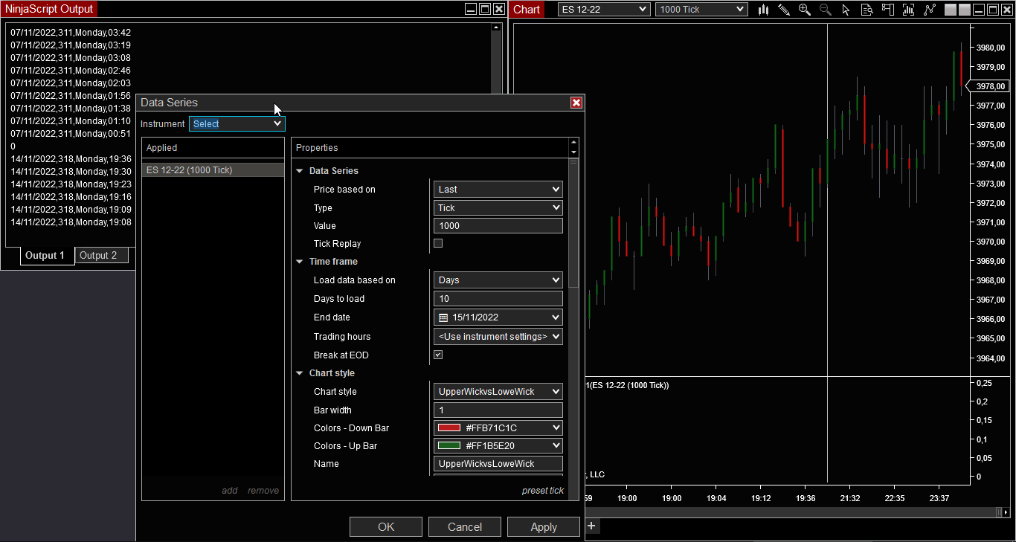
Task: Collapse the Data Series properties section
Action: point(300,171)
